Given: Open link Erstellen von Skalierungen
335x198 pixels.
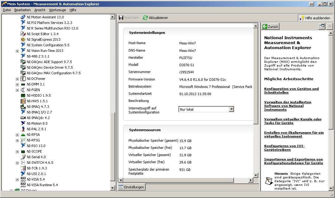Looking at the screenshot, I should coord(294,135).
